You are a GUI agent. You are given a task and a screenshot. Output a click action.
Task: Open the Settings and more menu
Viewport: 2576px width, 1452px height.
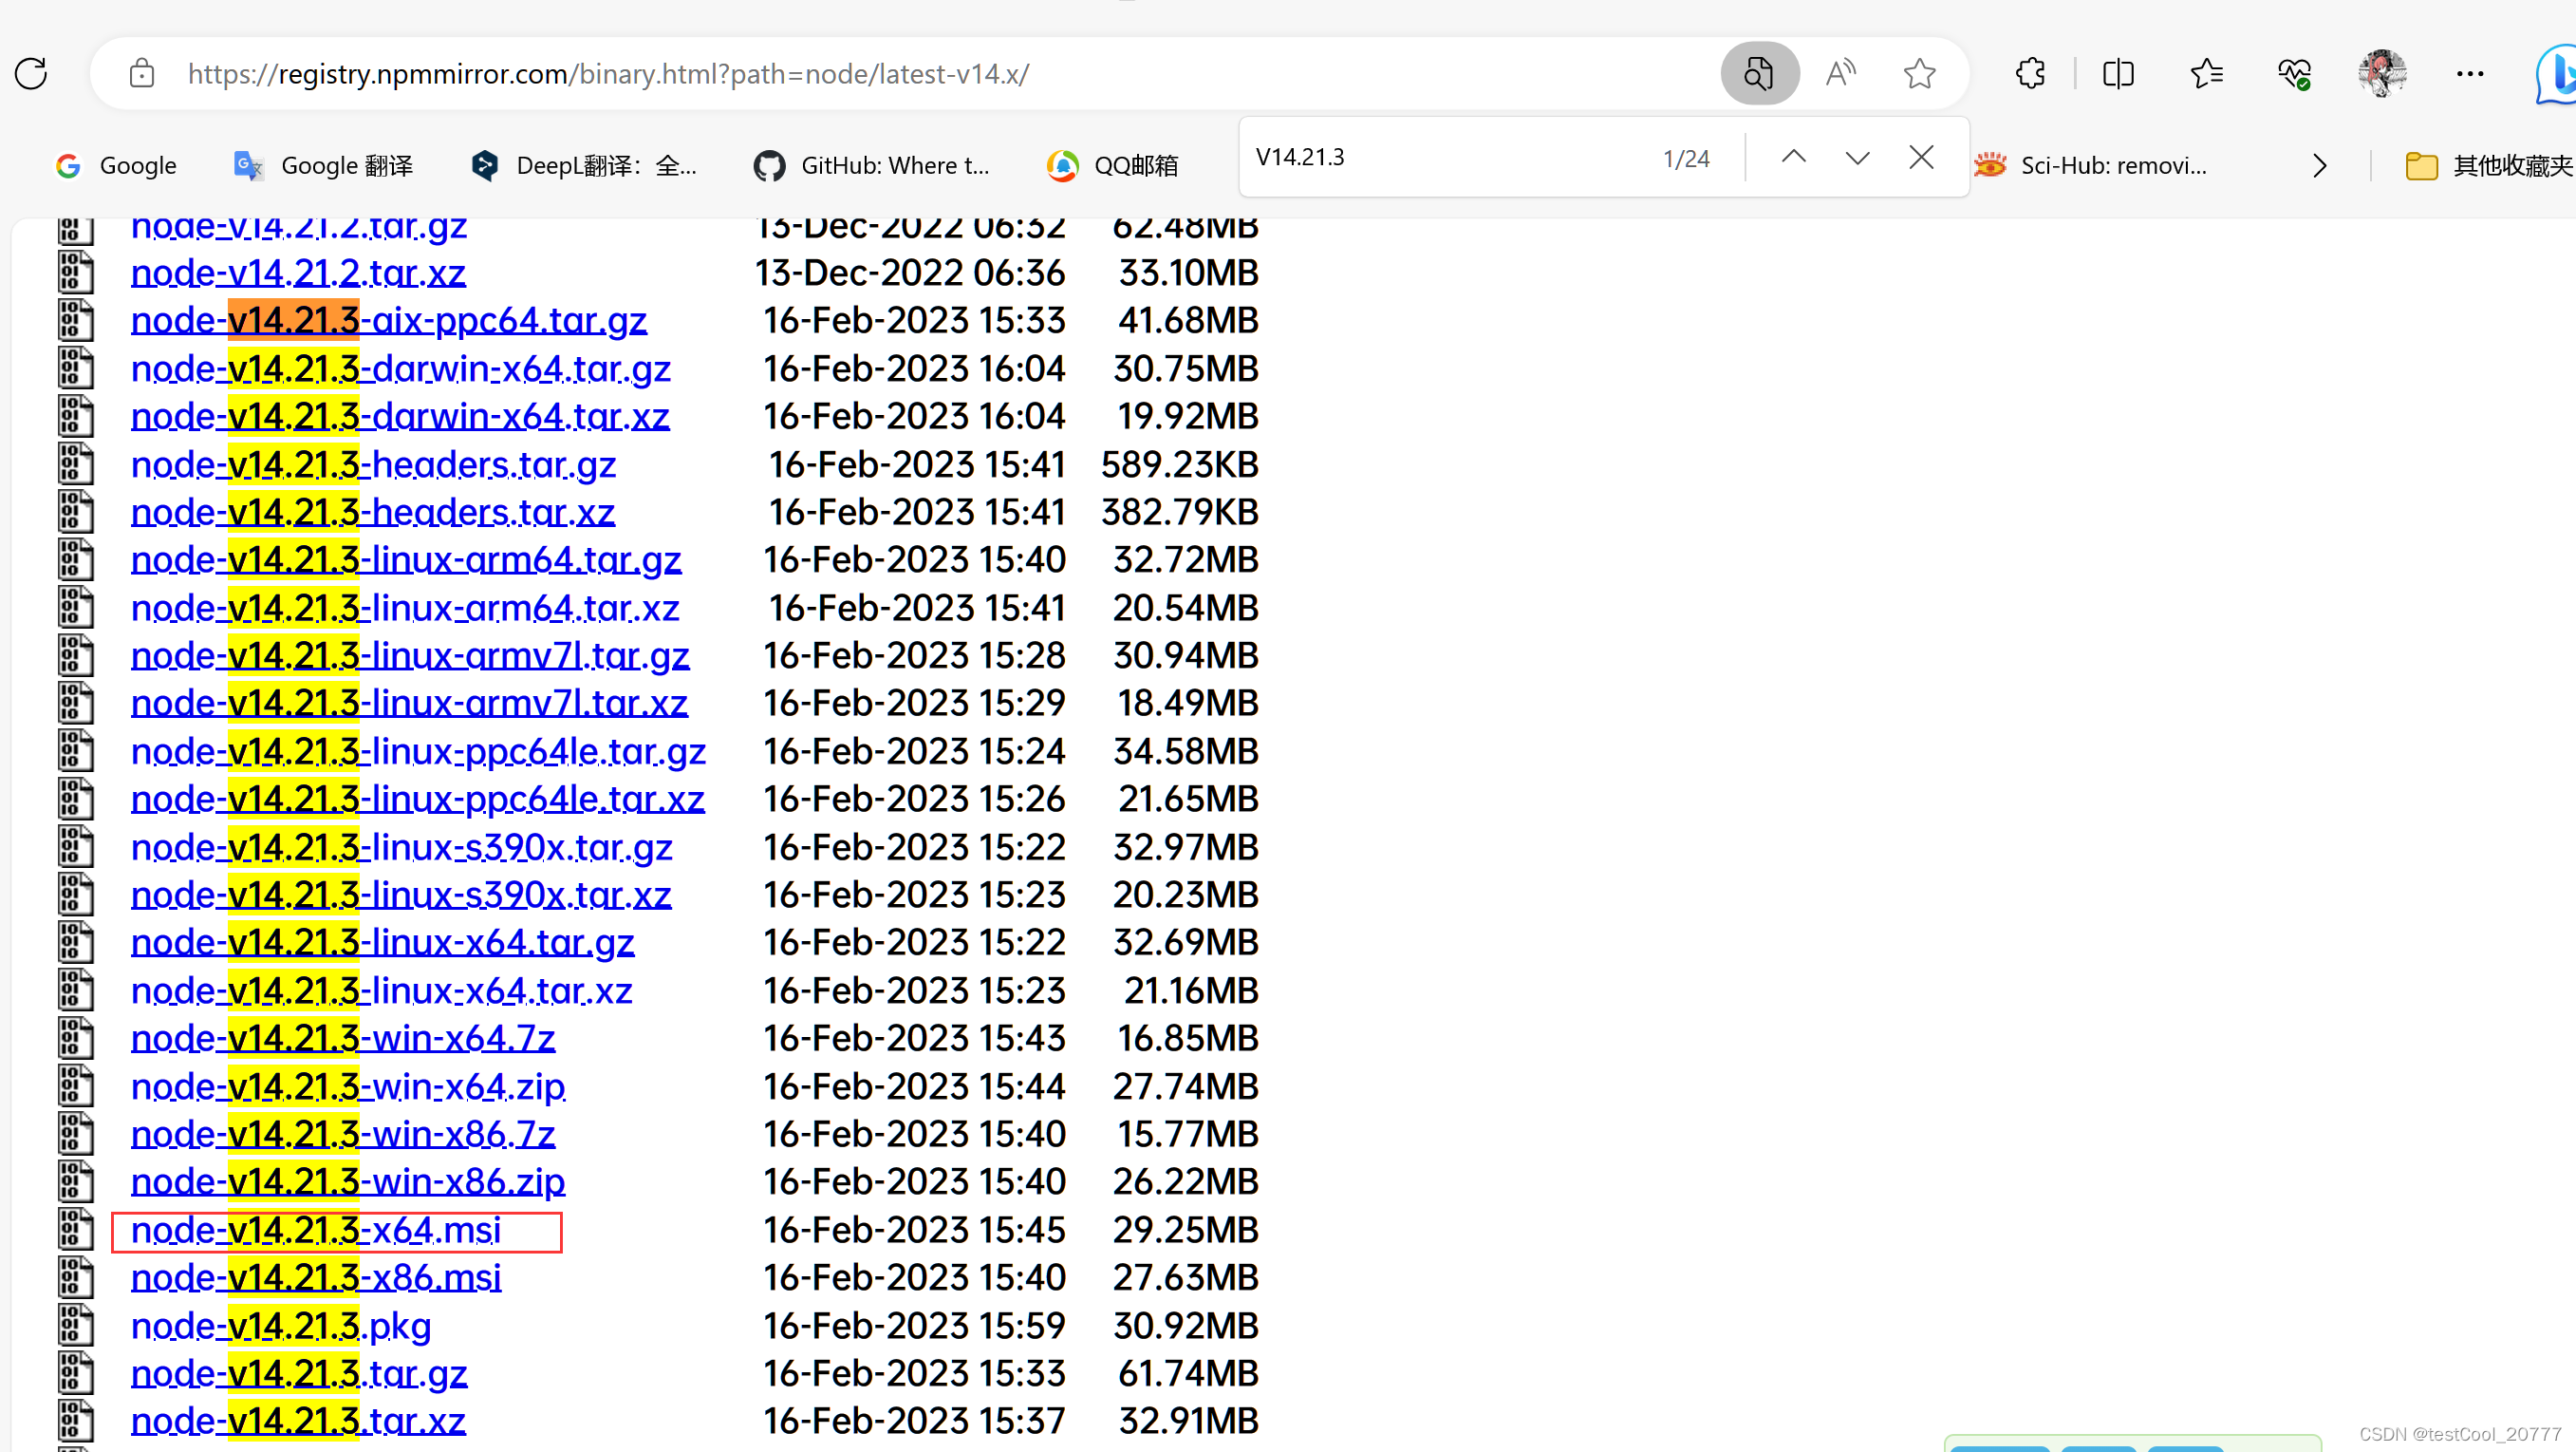pyautogui.click(x=2471, y=73)
